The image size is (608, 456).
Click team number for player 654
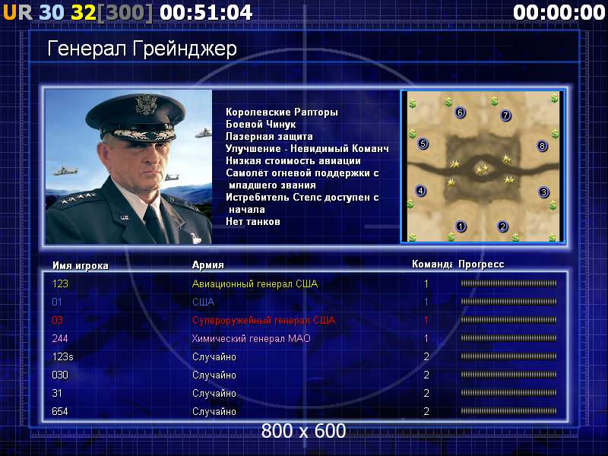coord(426,411)
